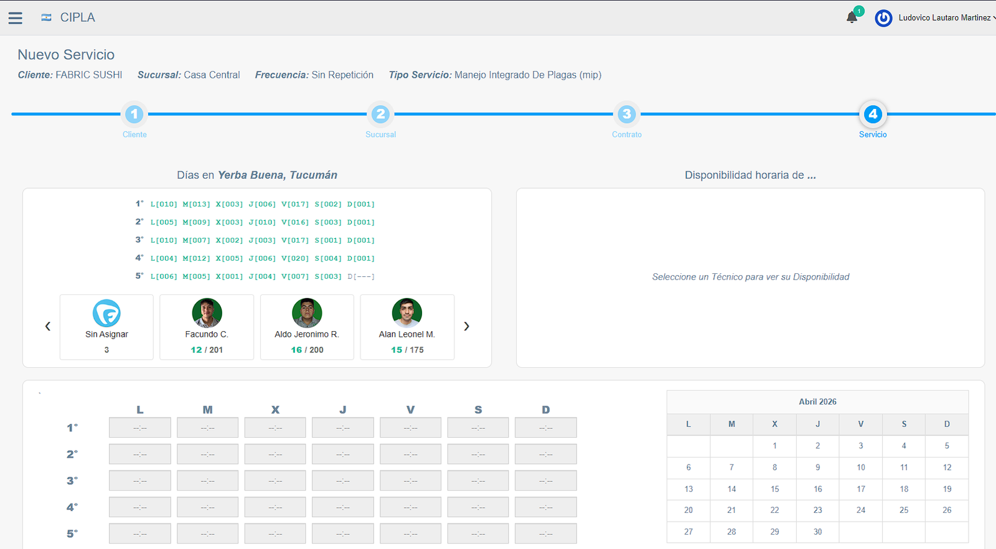Select April 24 in the calendar

click(x=860, y=510)
